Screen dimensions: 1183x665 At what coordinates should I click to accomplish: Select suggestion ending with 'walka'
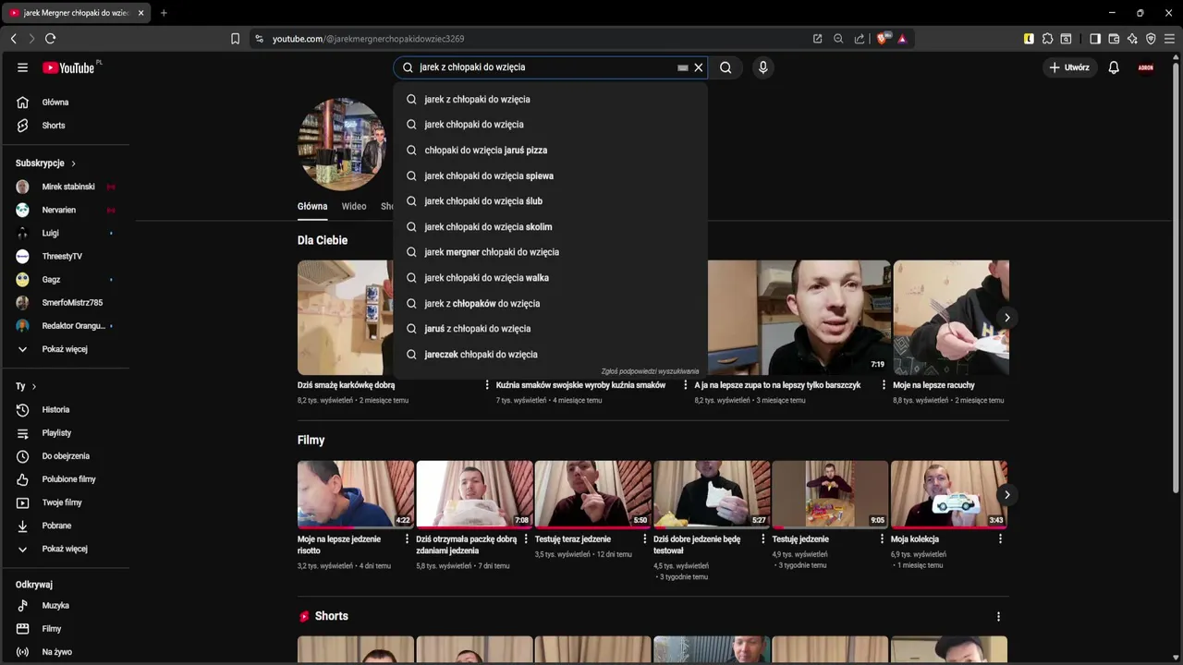[x=550, y=278]
